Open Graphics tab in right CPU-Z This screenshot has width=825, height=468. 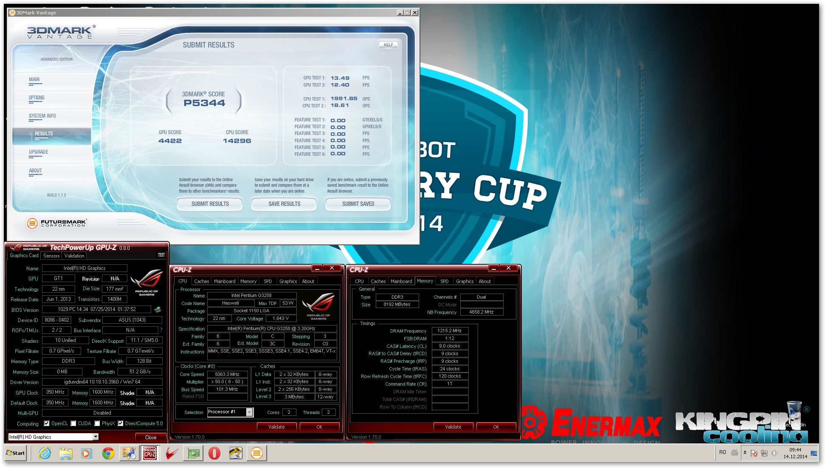tap(465, 281)
